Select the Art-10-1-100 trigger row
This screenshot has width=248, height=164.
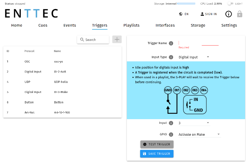click(62, 112)
